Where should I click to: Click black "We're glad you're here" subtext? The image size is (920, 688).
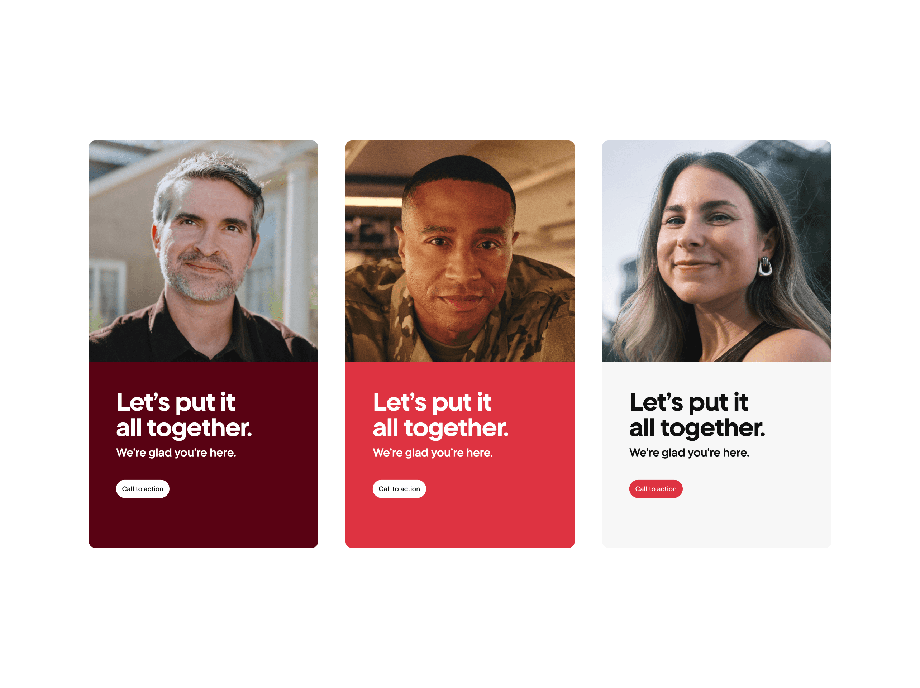pyautogui.click(x=689, y=453)
